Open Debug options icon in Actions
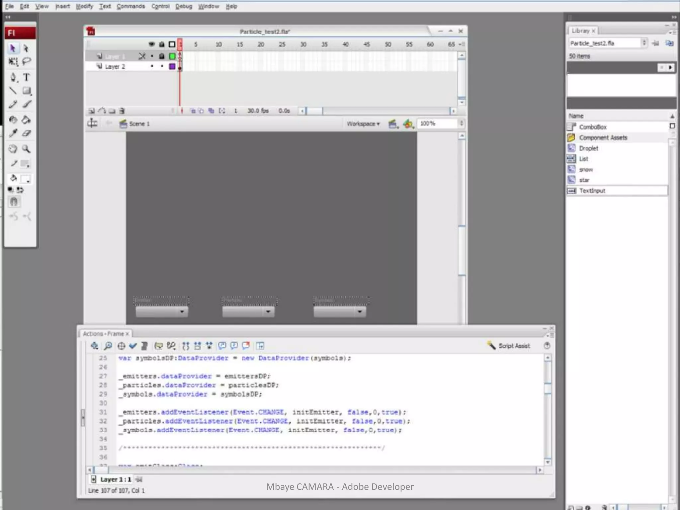This screenshot has width=680, height=510. [171, 346]
